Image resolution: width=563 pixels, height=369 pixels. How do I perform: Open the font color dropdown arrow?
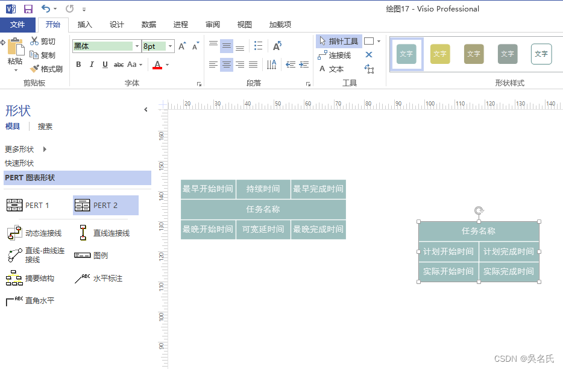(168, 65)
